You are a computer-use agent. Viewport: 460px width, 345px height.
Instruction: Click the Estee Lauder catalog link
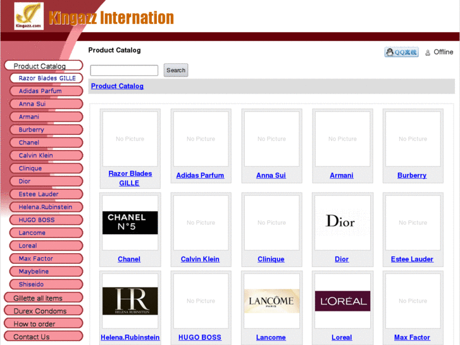[x=412, y=260]
